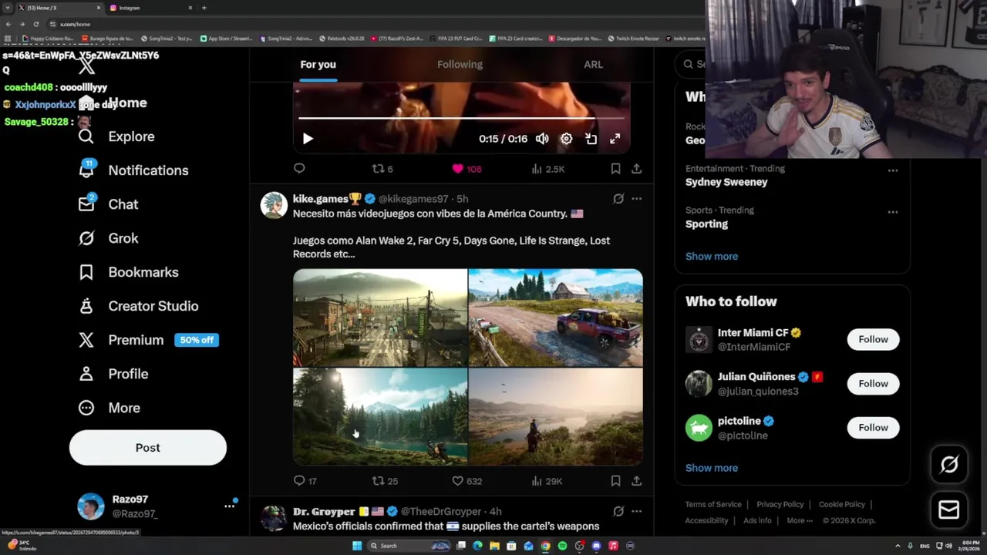Screen dimensions: 987x555
Task: Open Premium in the sidebar
Action: tap(148, 340)
